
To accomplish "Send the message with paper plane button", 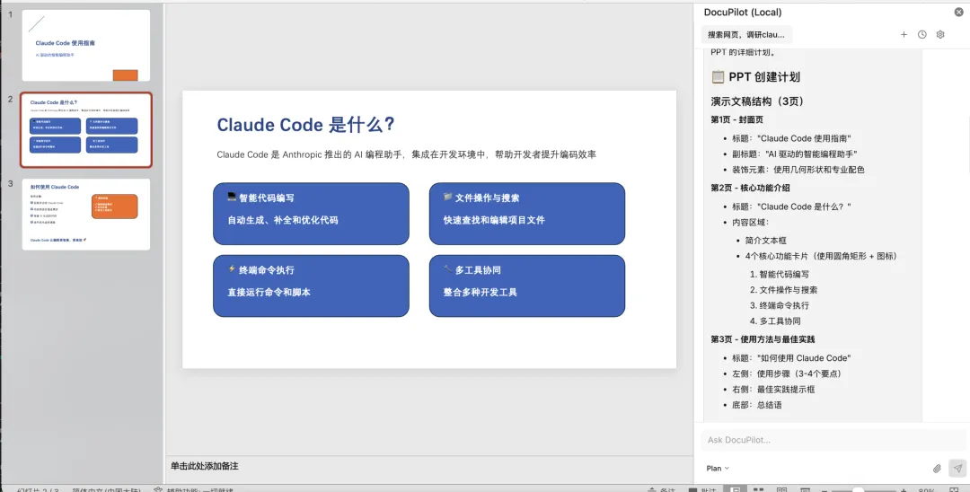I will click(x=957, y=468).
